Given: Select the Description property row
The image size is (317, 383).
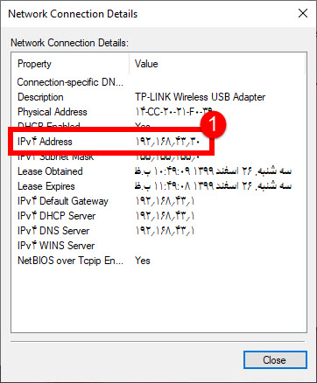Looking at the screenshot, I should coord(158,97).
